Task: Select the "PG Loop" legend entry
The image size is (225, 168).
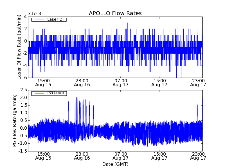Action: (x=49, y=94)
